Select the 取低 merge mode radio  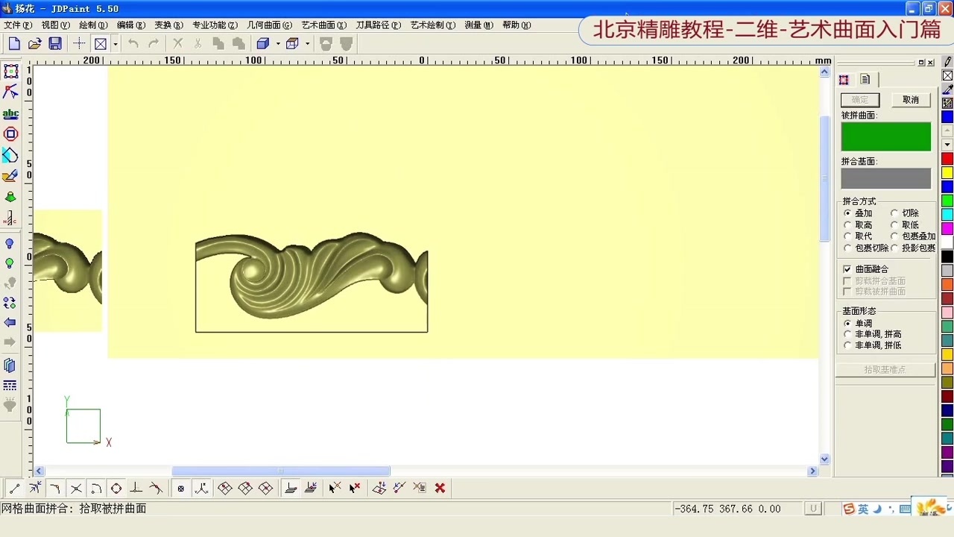pos(894,224)
